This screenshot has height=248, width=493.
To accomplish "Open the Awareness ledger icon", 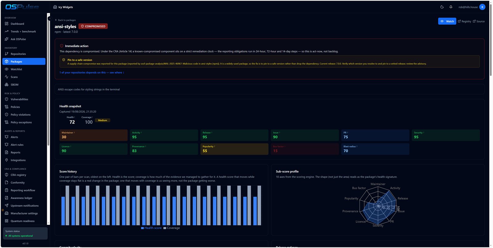I will pyautogui.click(x=6, y=198).
